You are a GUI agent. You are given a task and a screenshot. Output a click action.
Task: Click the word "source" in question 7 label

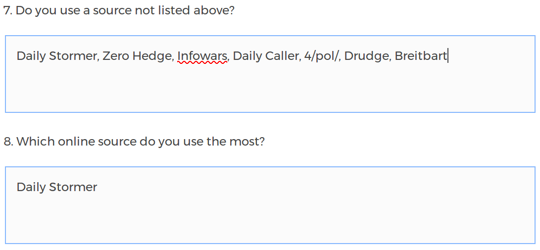pos(108,10)
